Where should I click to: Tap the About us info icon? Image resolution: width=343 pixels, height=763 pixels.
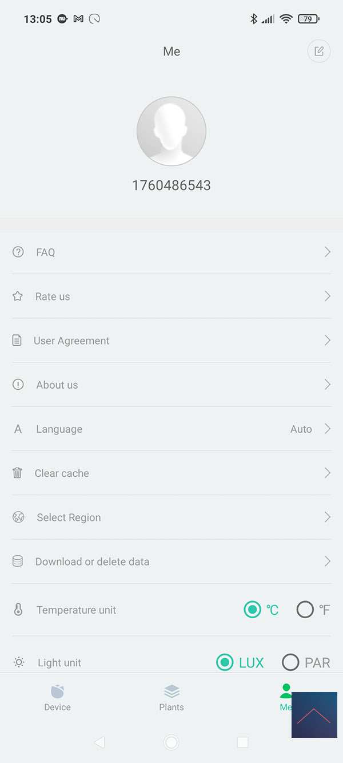(18, 385)
